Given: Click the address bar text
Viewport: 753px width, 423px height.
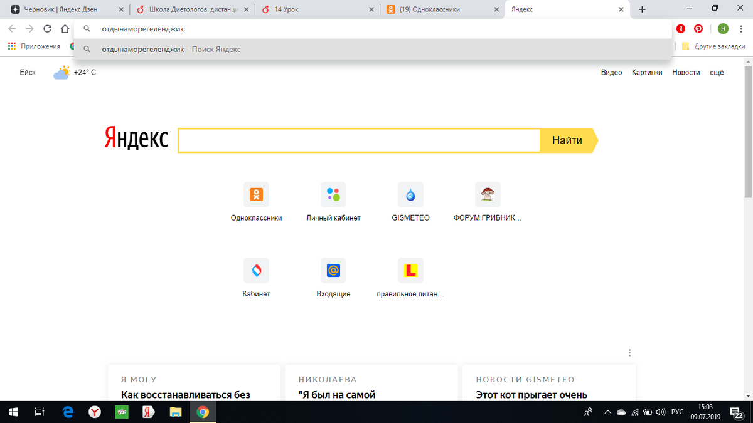Looking at the screenshot, I should pos(143,29).
